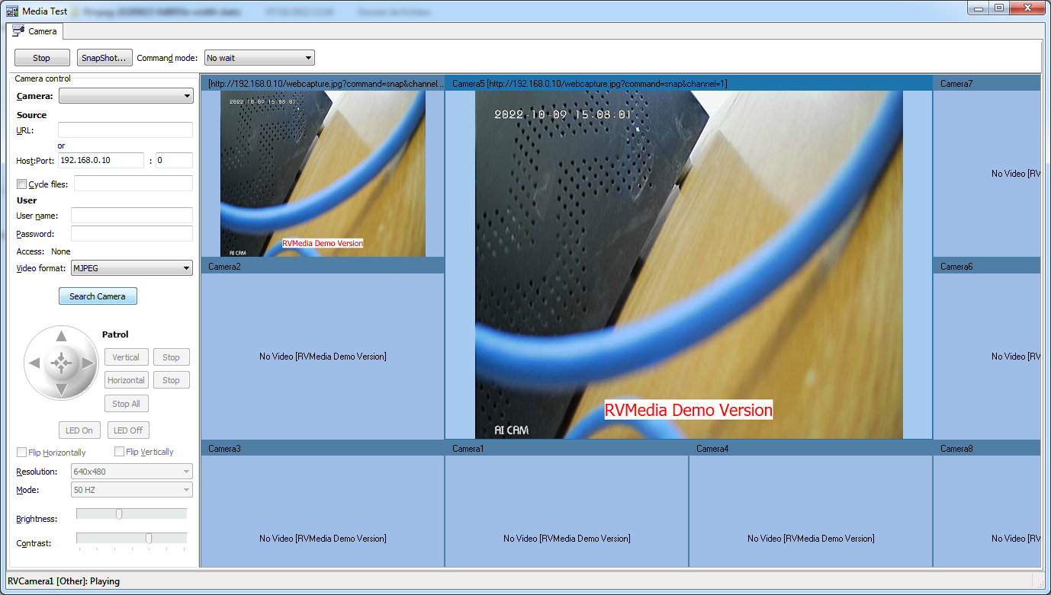This screenshot has width=1051, height=595.
Task: Click the SnapShot... button
Action: coord(104,58)
